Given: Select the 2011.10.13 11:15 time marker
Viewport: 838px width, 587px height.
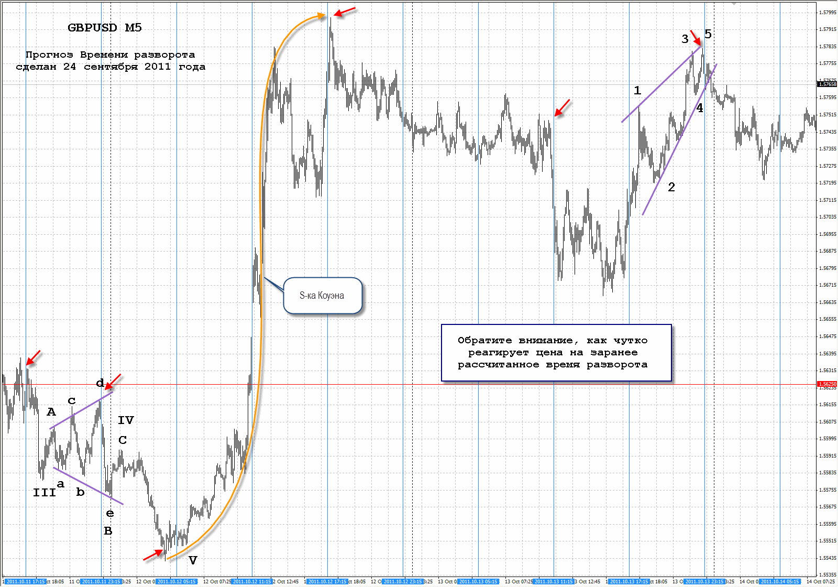Looking at the screenshot, I should (554, 582).
